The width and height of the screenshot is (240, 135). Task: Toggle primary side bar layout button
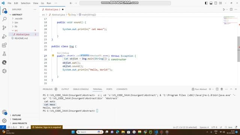tap(206, 3)
